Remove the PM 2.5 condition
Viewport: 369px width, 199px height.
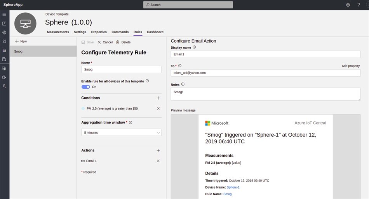pos(158,109)
